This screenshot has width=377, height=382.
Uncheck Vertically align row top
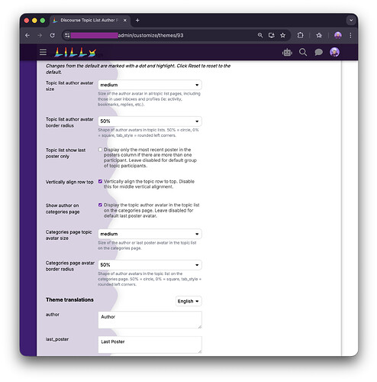coord(100,182)
